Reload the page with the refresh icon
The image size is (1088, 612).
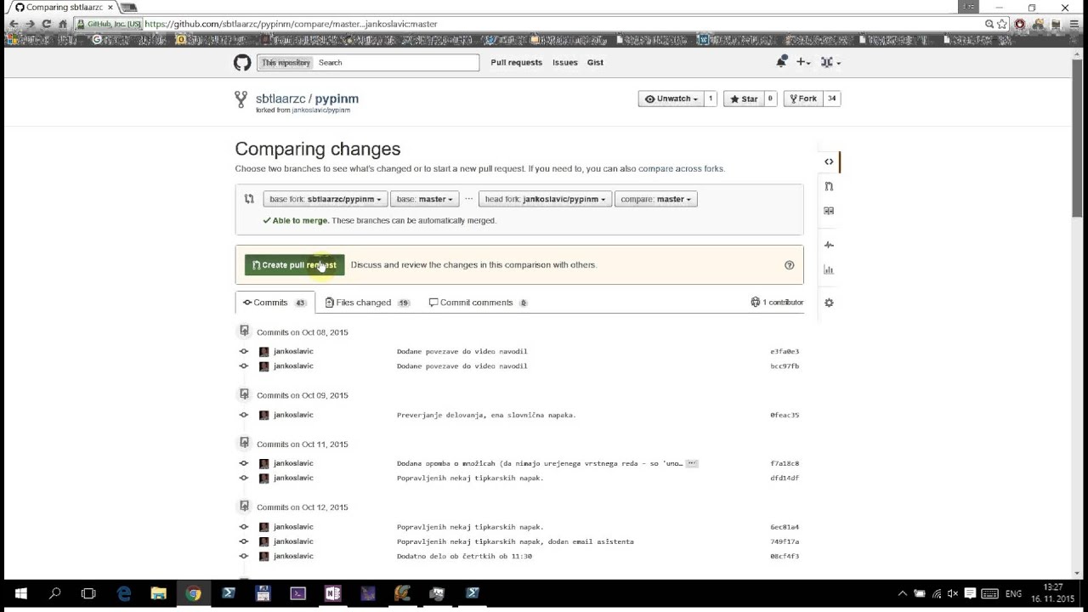(x=46, y=24)
